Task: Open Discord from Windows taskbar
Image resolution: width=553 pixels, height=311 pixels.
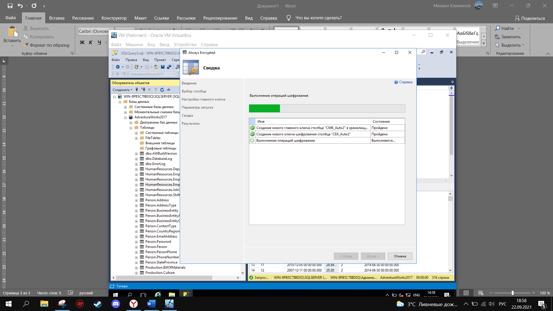Action: point(116,304)
